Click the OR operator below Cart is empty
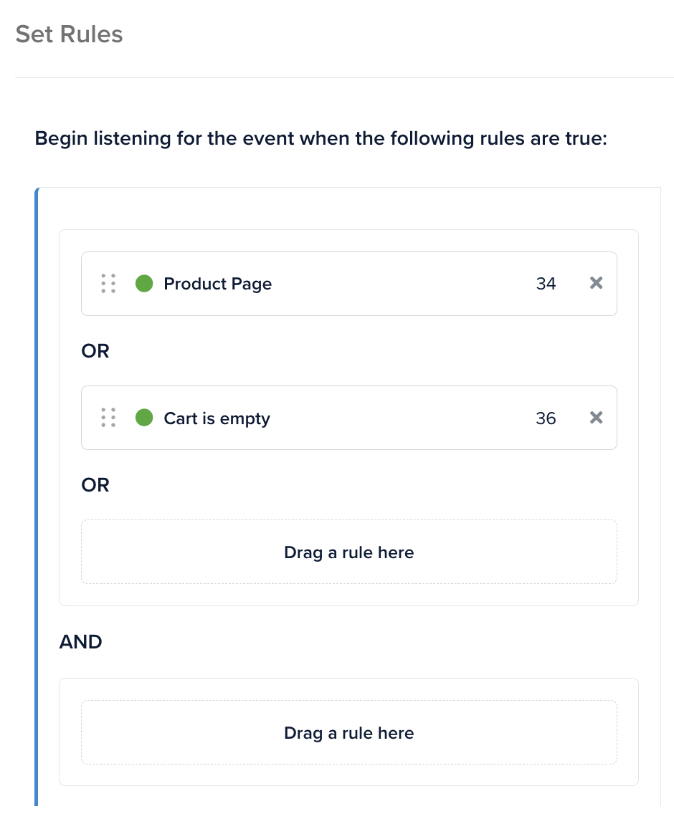The image size is (674, 824). click(95, 485)
